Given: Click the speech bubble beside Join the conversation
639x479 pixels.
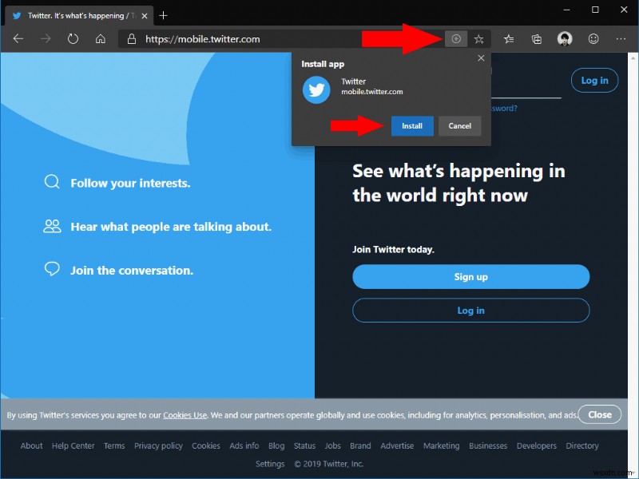Looking at the screenshot, I should tap(51, 269).
